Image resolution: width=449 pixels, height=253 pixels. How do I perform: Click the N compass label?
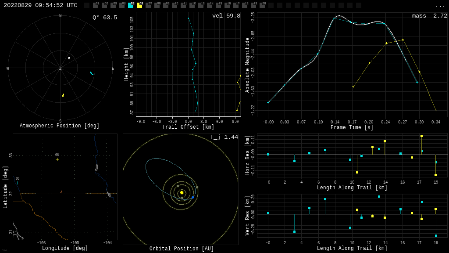(60, 16)
